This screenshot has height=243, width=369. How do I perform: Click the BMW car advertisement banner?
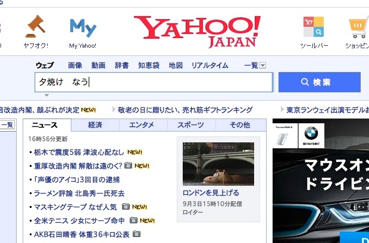coord(321,181)
